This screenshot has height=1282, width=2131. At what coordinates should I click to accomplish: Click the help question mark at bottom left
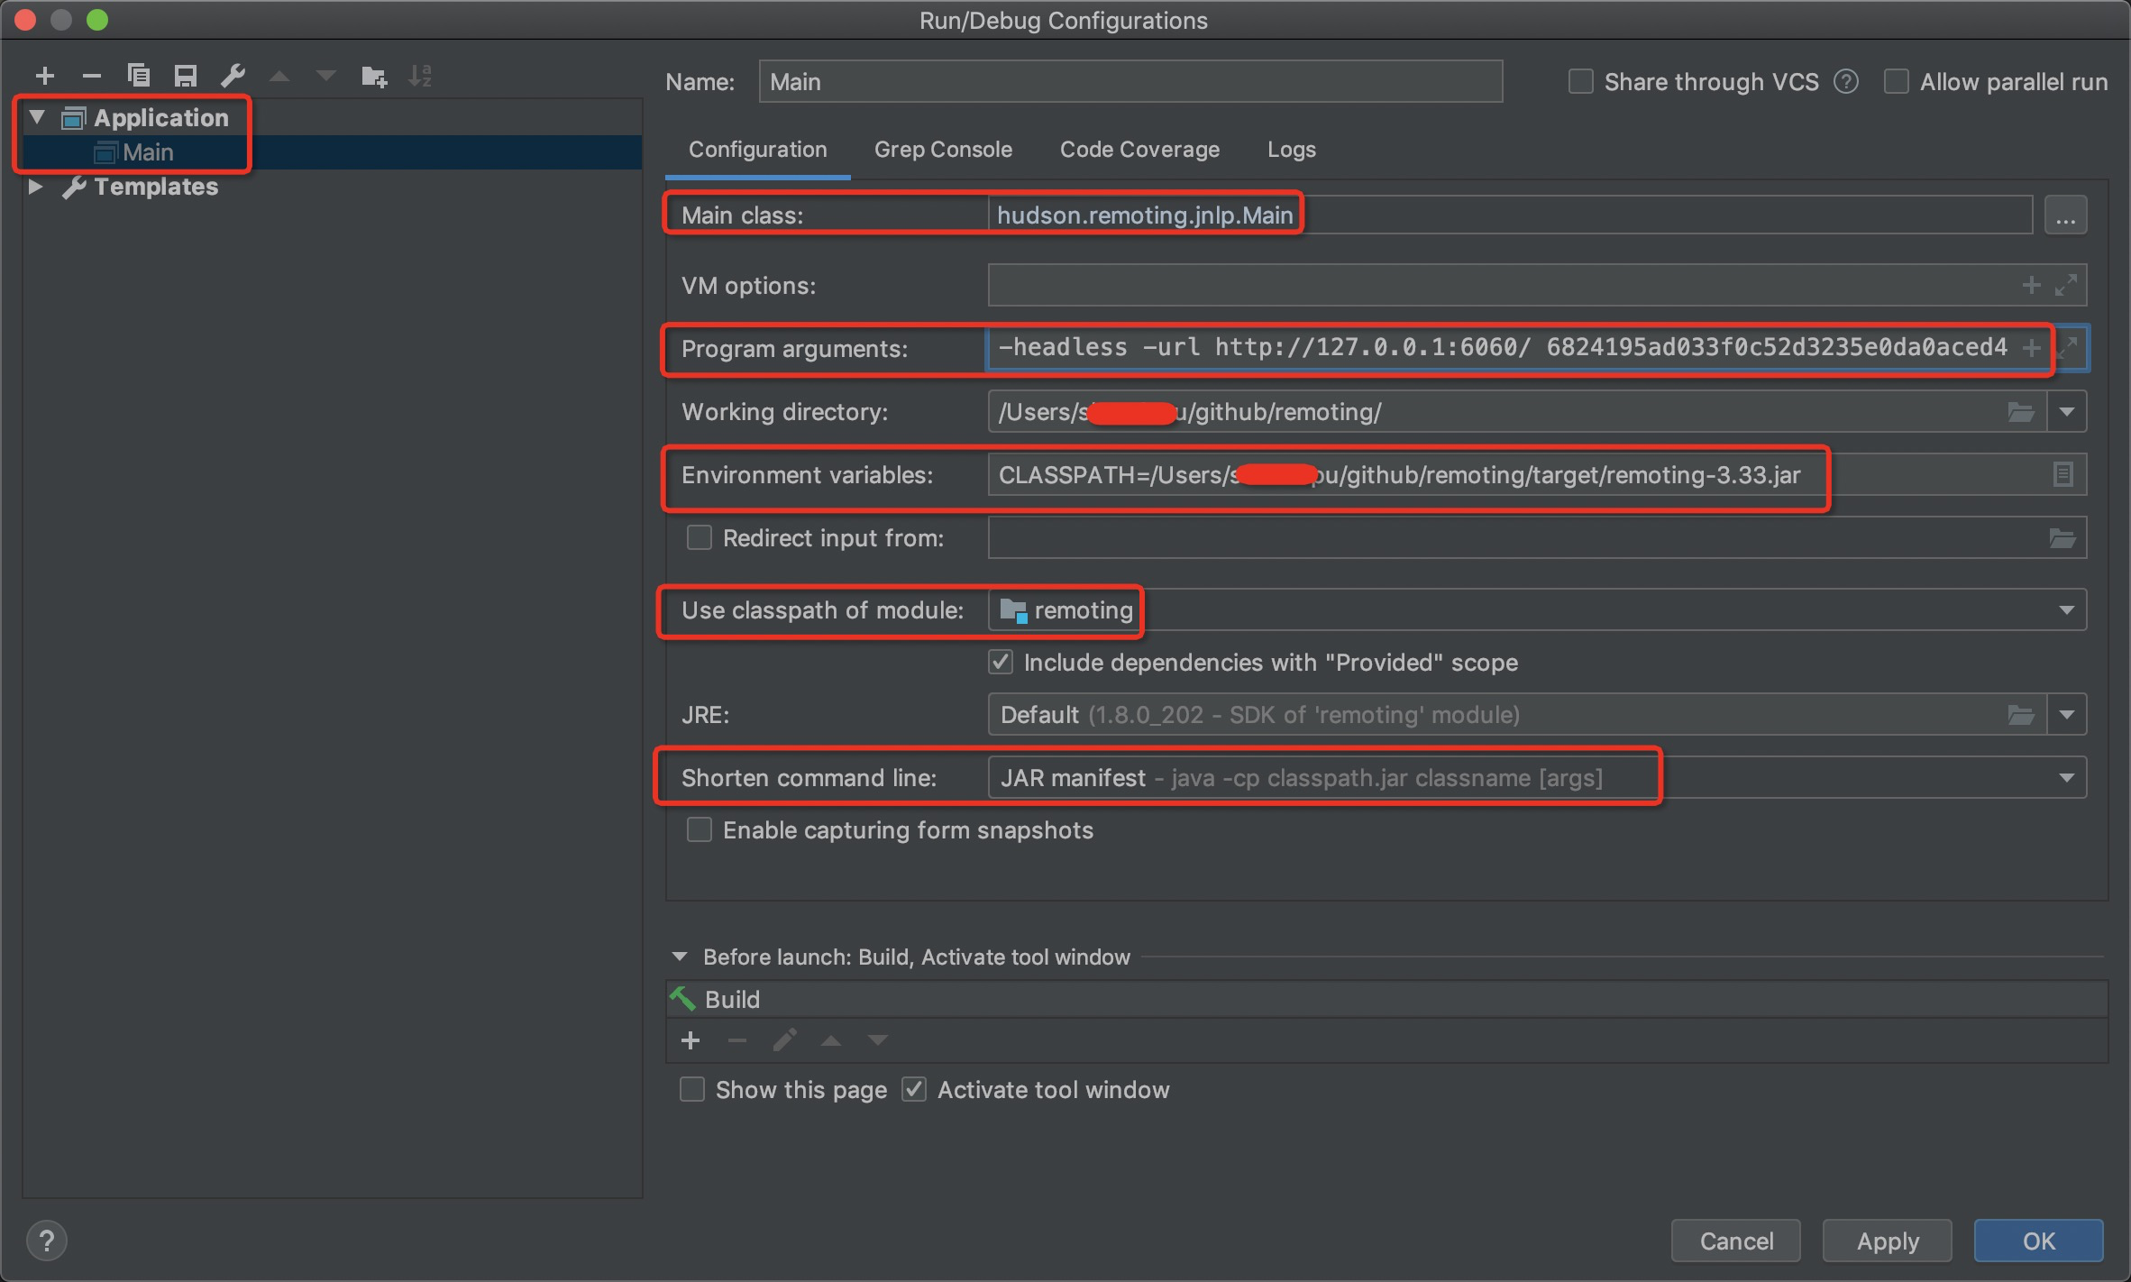pyautogui.click(x=47, y=1241)
